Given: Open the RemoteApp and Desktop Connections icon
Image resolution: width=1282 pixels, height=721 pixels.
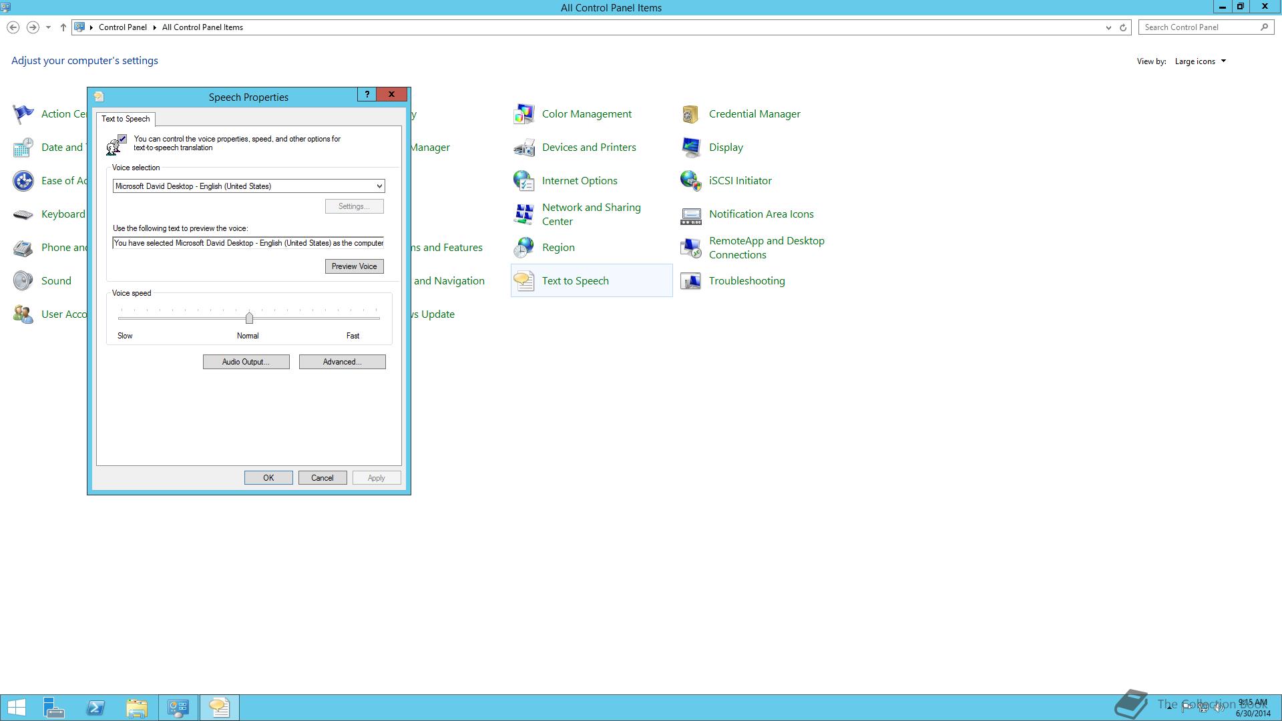Looking at the screenshot, I should 691,248.
